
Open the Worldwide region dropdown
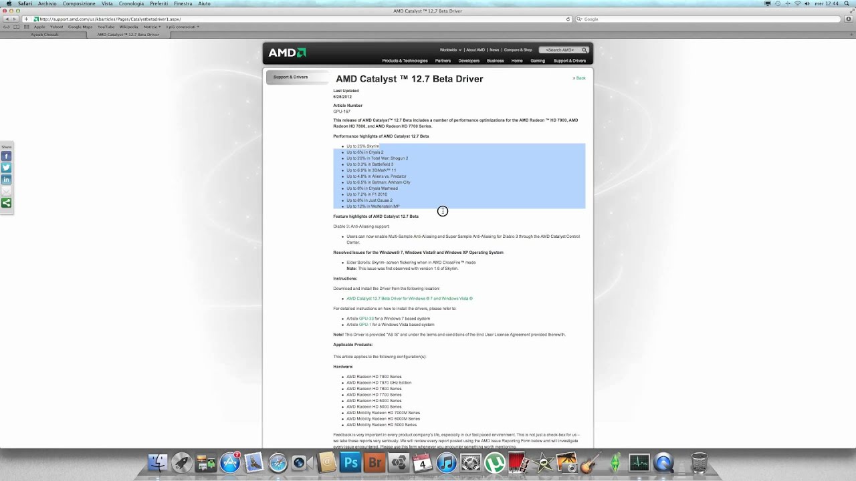450,50
